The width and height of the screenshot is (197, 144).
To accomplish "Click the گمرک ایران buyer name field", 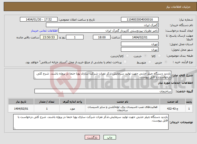I will (x=102, y=25).
